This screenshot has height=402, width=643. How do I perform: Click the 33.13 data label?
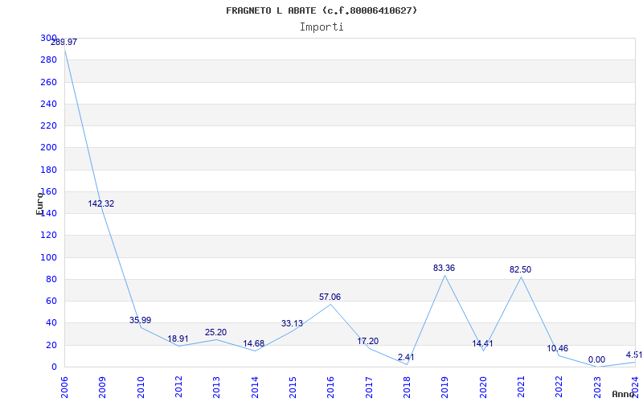tap(292, 324)
